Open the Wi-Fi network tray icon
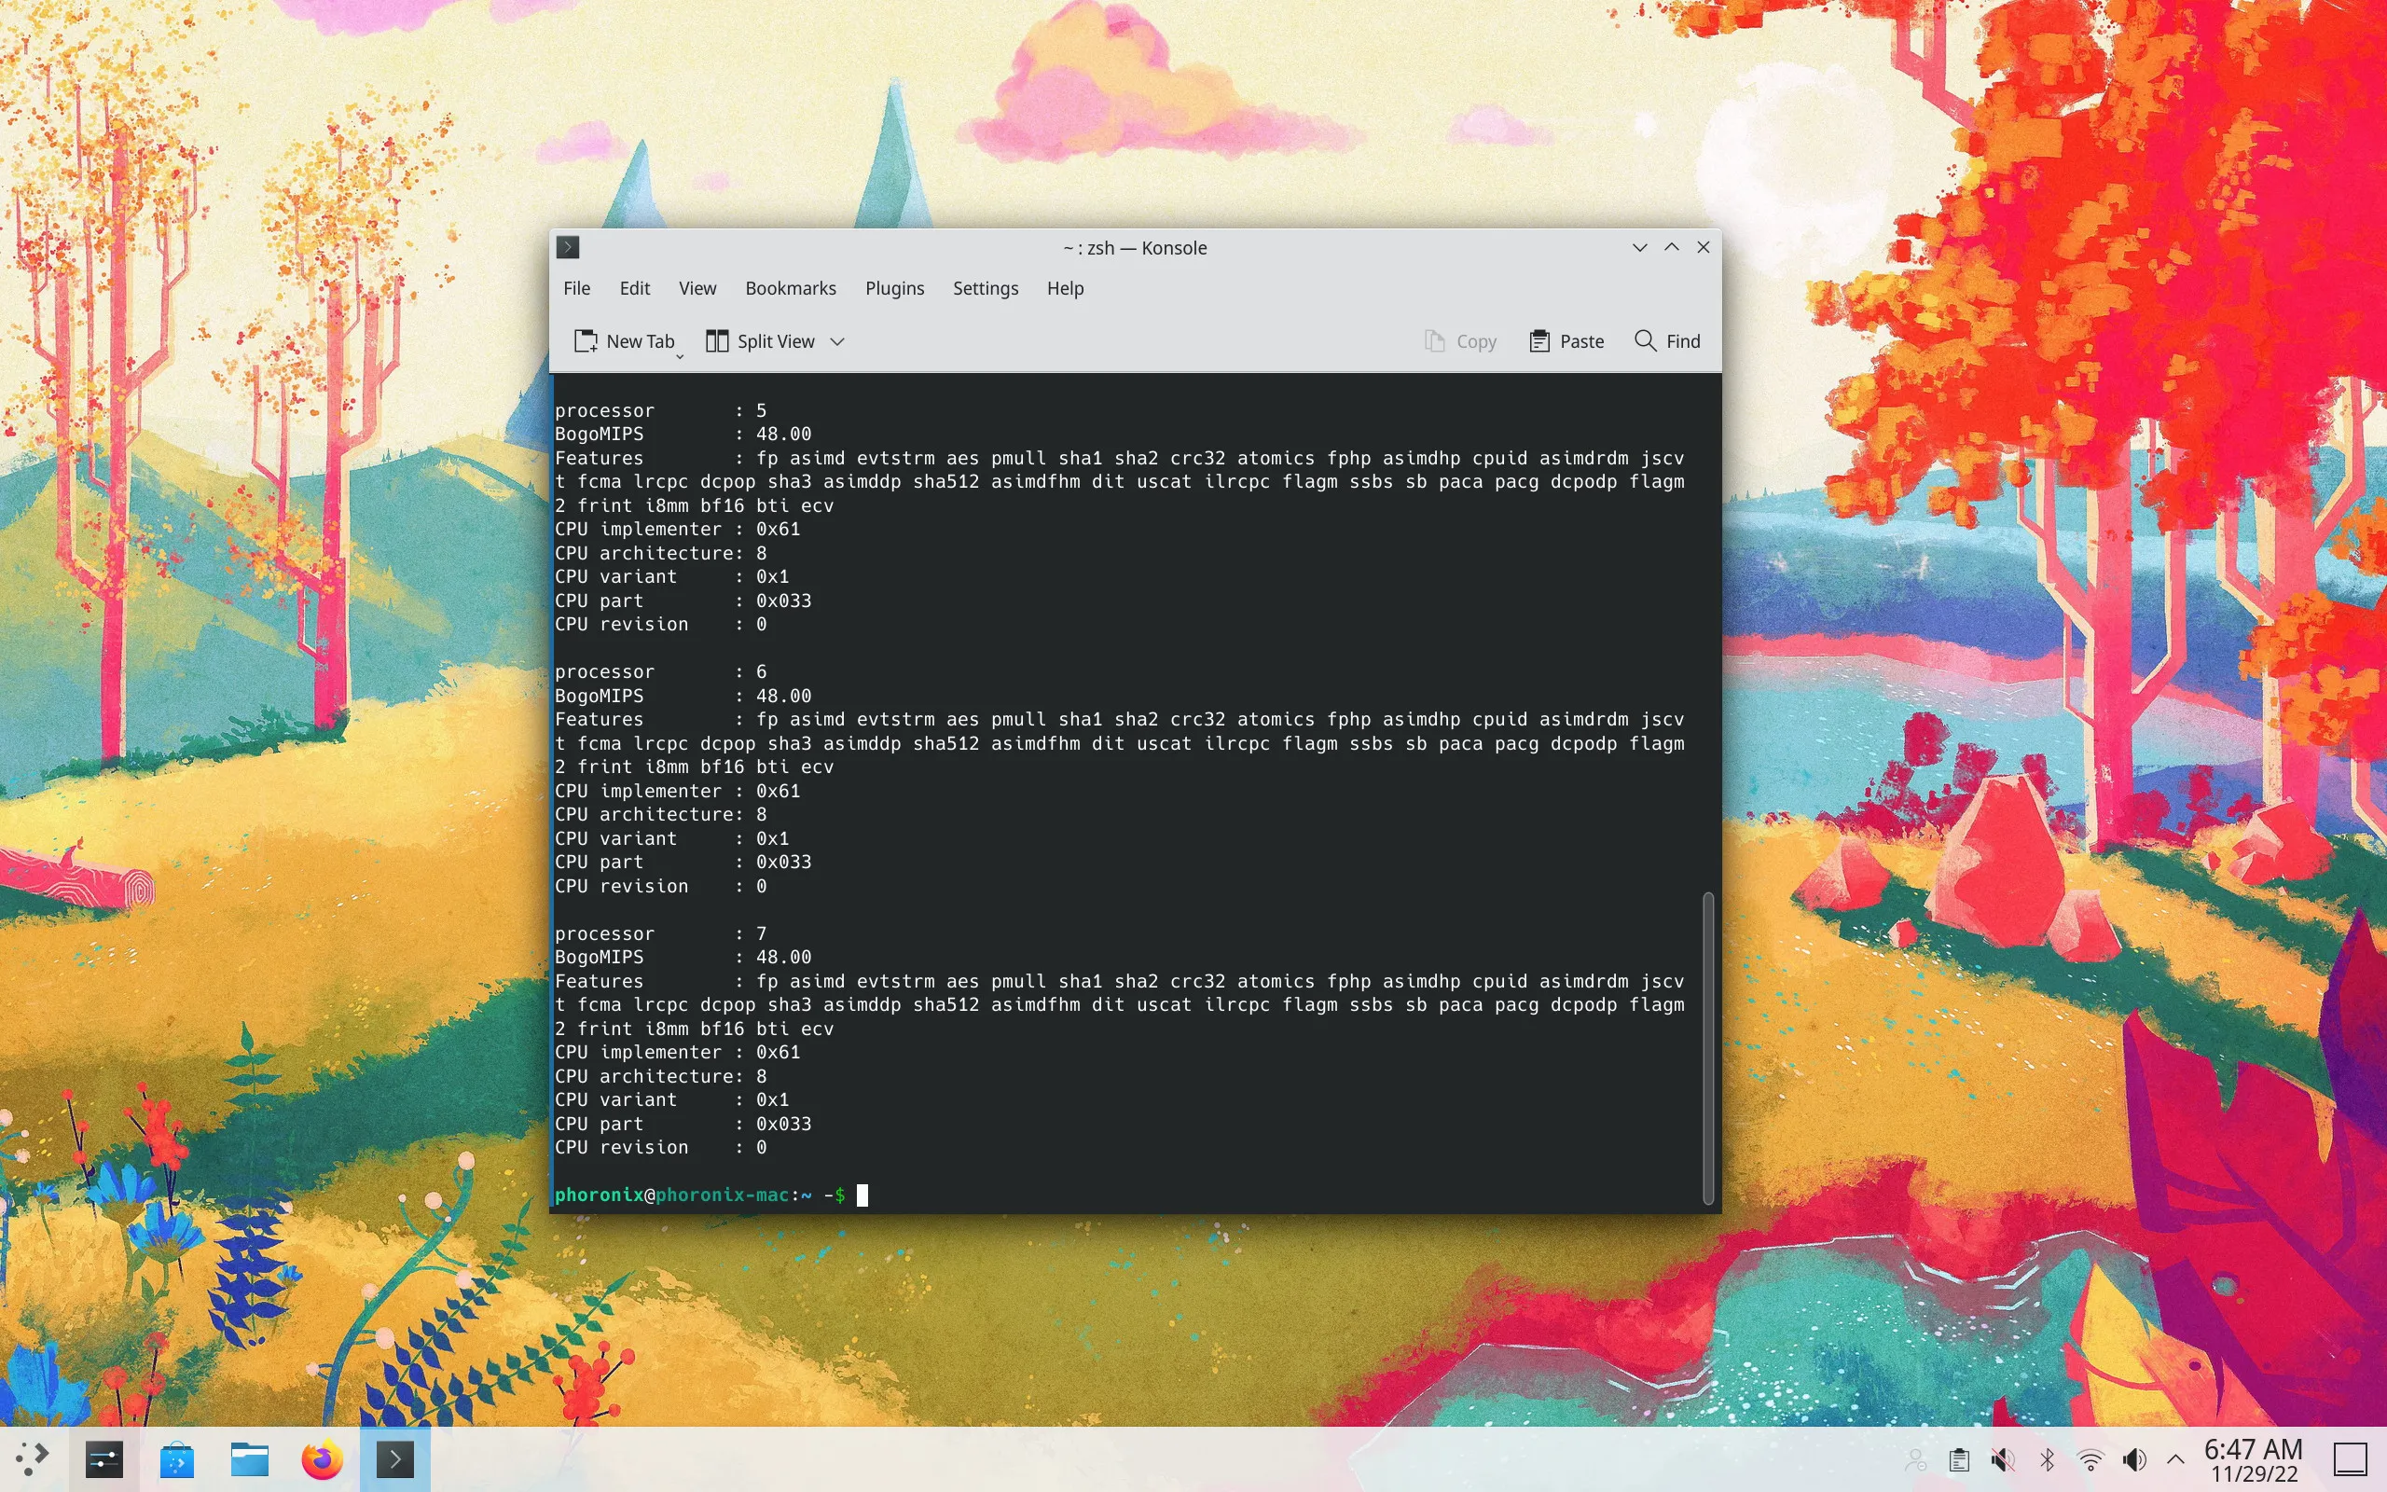2387x1492 pixels. 2090,1459
